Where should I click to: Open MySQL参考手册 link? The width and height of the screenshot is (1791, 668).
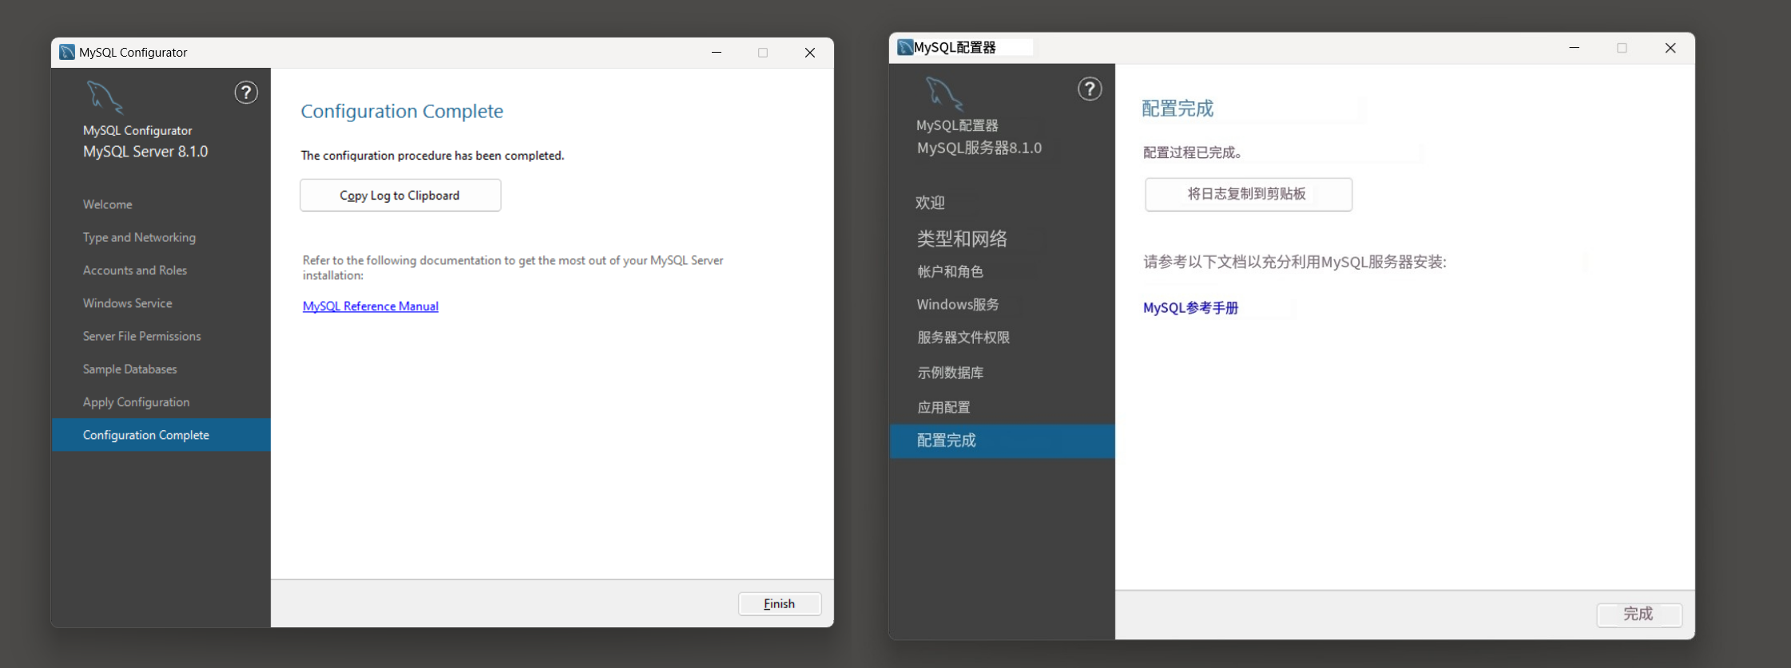point(1190,308)
